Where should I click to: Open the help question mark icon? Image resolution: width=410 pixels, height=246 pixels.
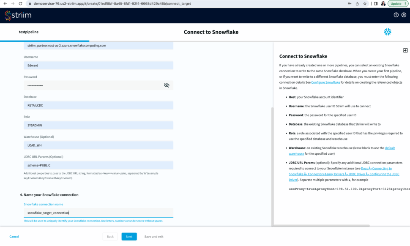coord(396,15)
